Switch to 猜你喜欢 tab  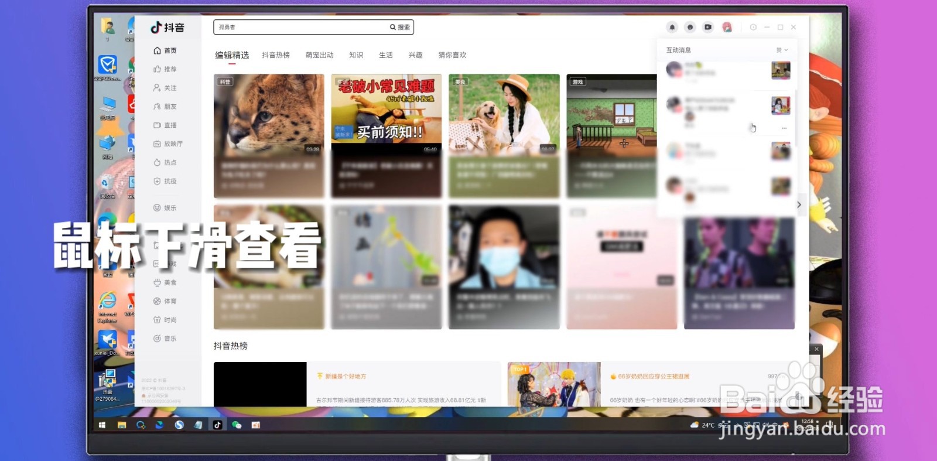point(453,55)
